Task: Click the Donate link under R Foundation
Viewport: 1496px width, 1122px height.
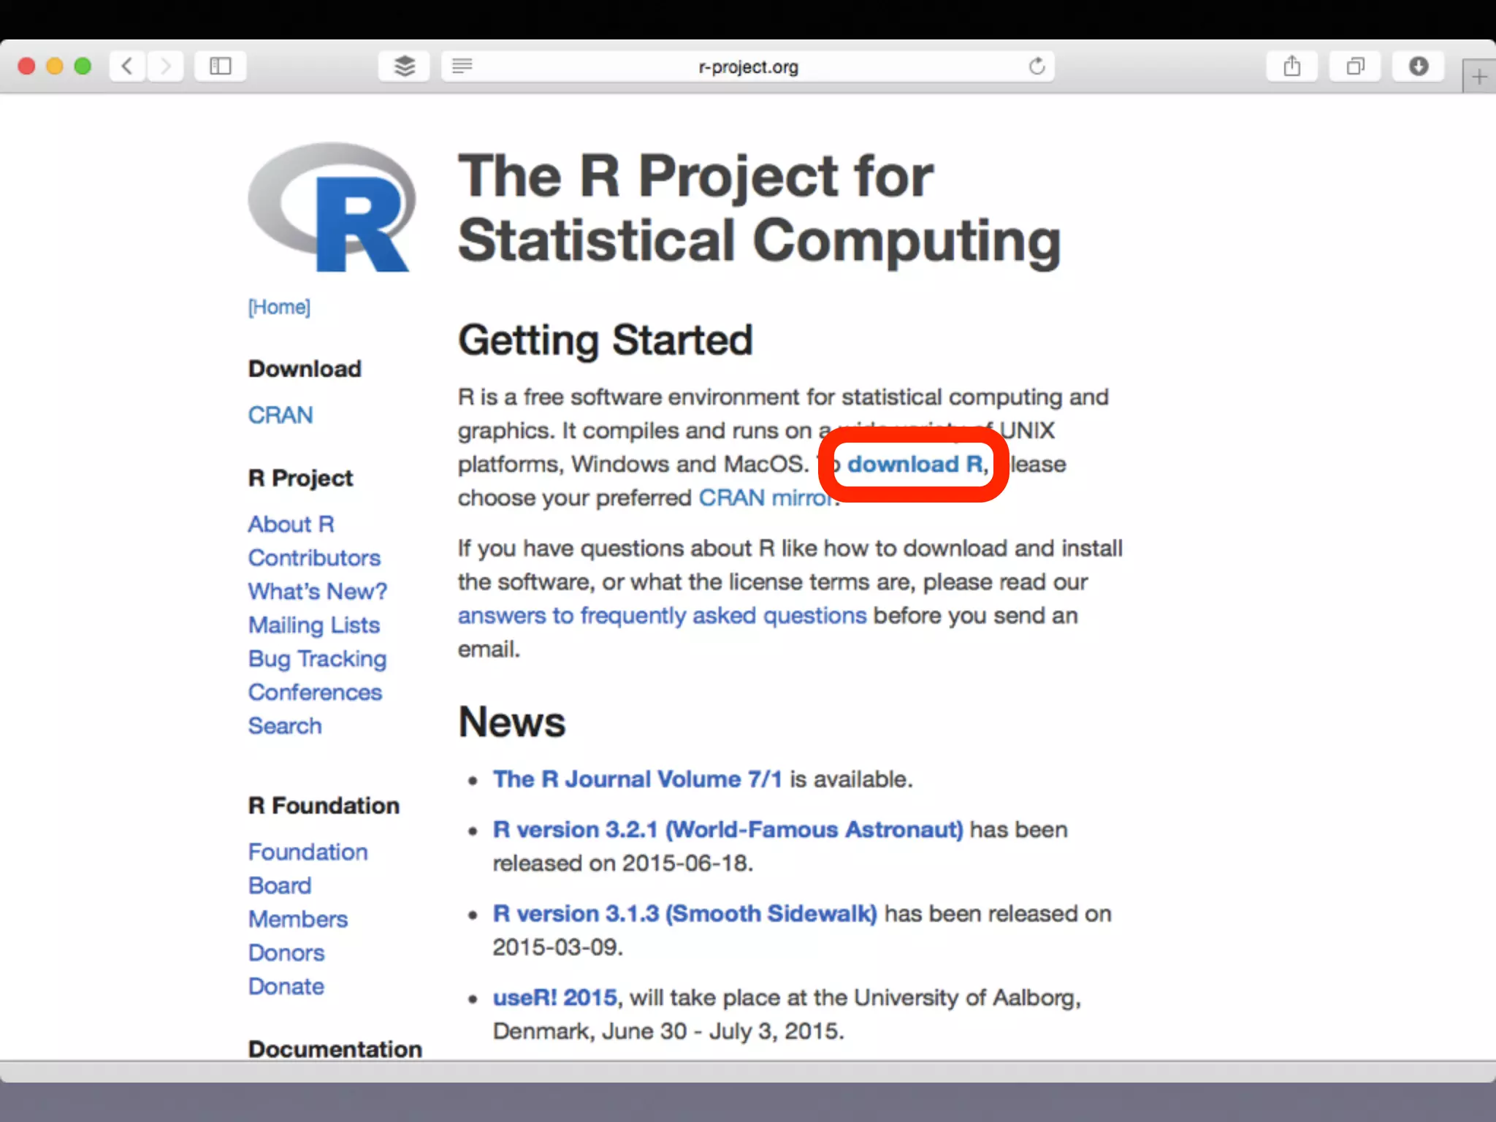Action: click(x=286, y=986)
